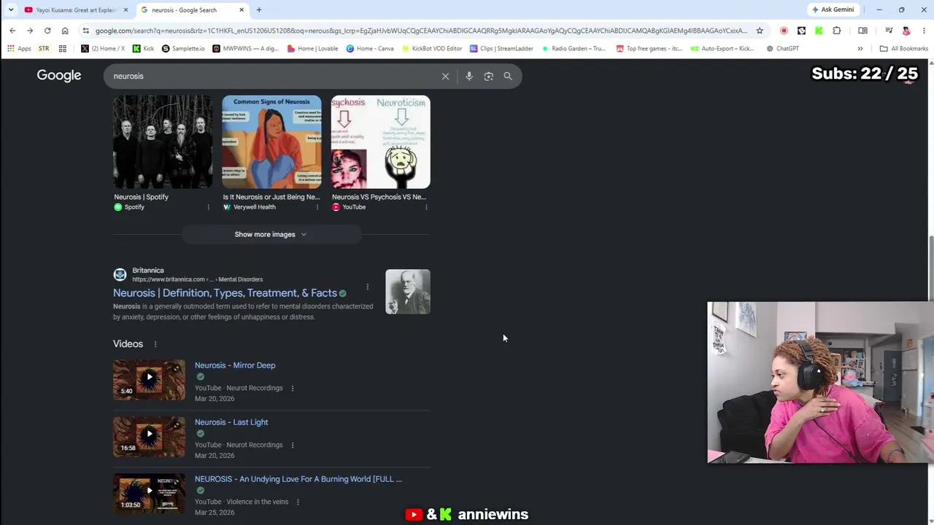
Task: Open the MWPWINS bookmark
Action: [x=245, y=49]
